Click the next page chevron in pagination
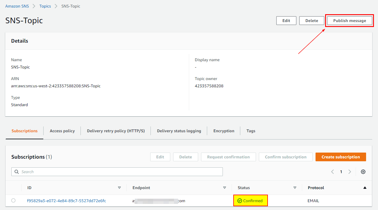Viewport: 378px width, 210px height. [350, 172]
